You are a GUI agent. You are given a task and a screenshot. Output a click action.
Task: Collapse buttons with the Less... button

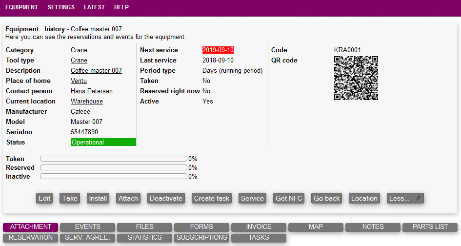[x=405, y=198]
